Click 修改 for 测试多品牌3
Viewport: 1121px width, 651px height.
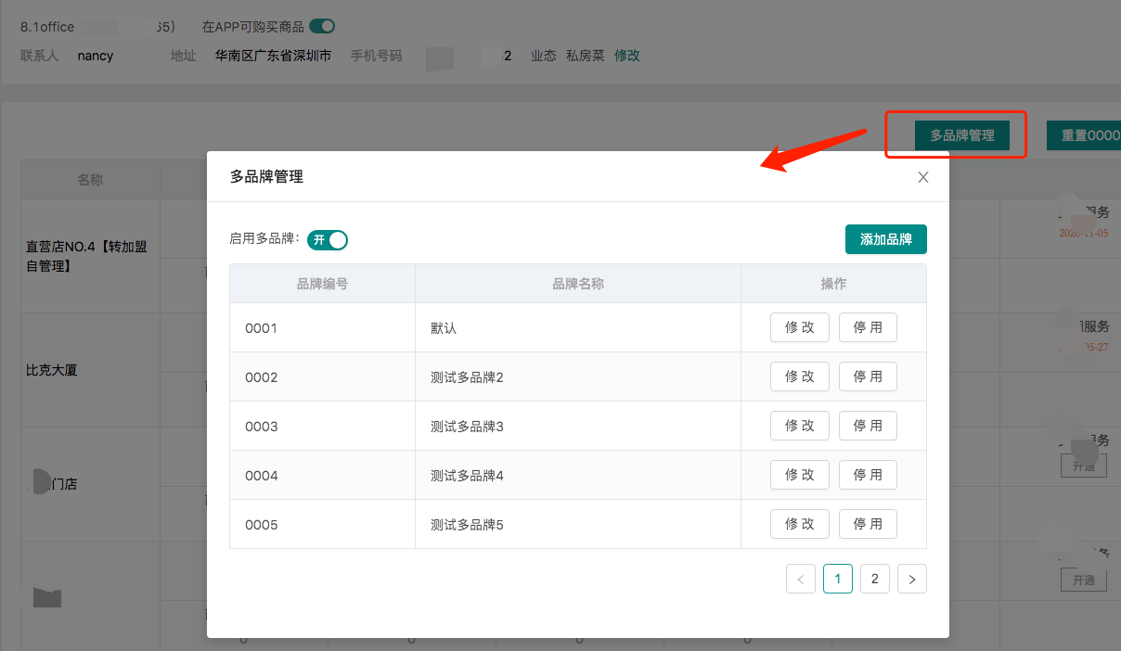799,425
